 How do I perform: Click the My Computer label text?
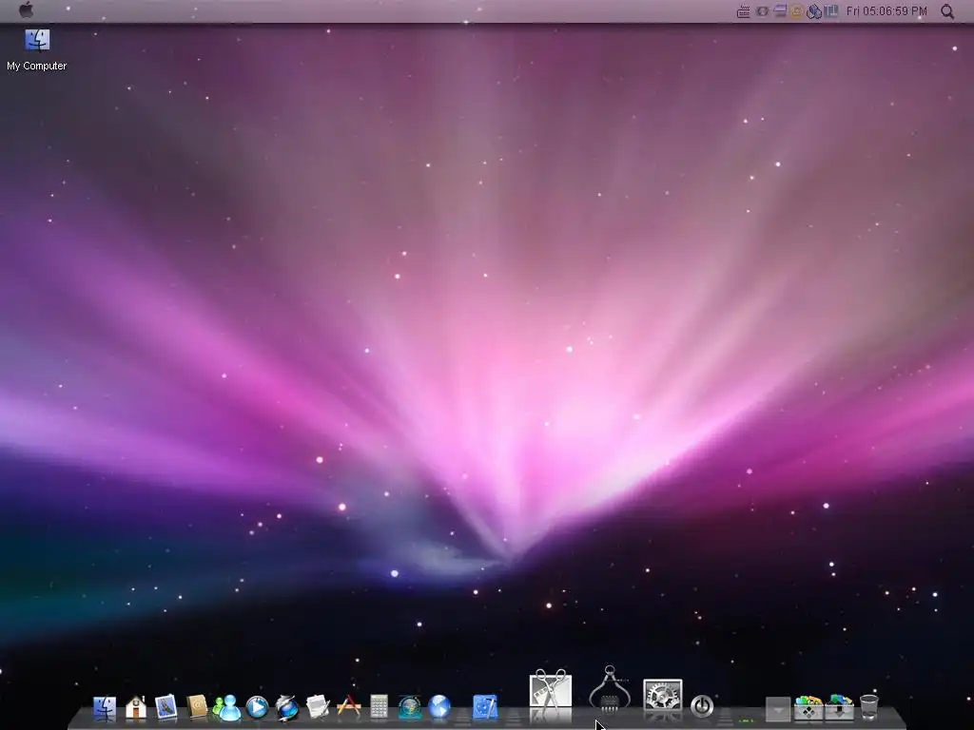tap(37, 66)
